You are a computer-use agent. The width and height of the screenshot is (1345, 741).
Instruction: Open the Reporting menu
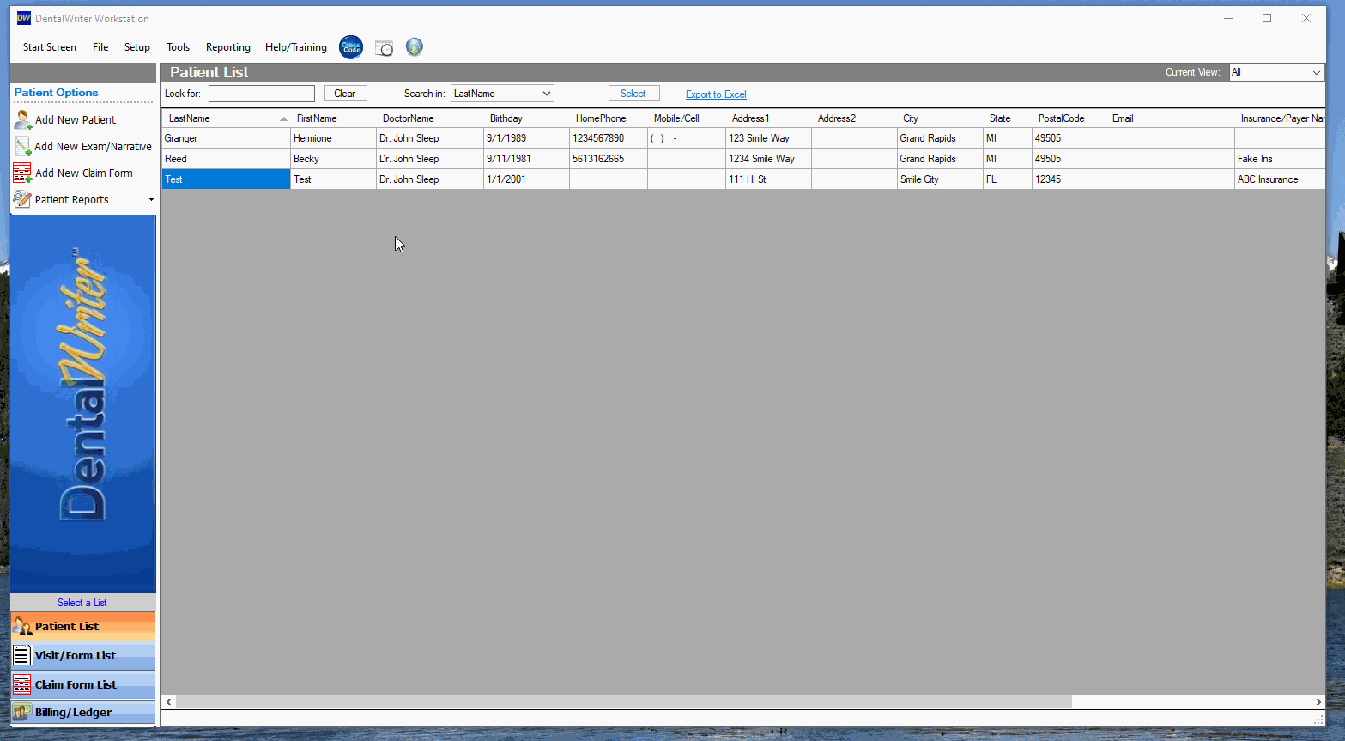pyautogui.click(x=228, y=47)
